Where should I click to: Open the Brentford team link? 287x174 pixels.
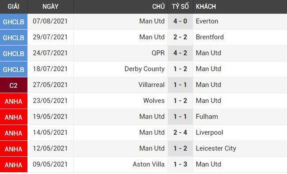[210, 37]
